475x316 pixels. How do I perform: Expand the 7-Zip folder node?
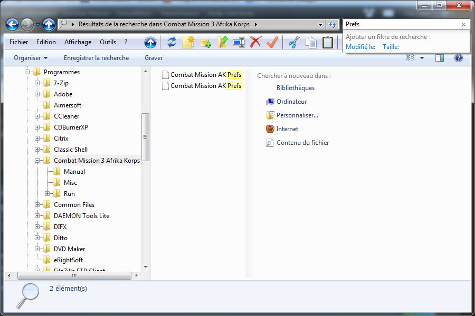[x=37, y=83]
